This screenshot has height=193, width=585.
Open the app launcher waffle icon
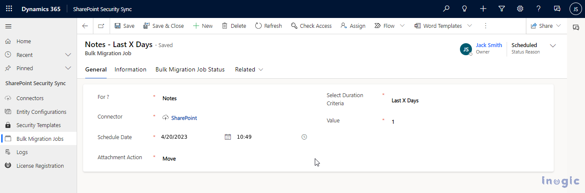click(9, 9)
